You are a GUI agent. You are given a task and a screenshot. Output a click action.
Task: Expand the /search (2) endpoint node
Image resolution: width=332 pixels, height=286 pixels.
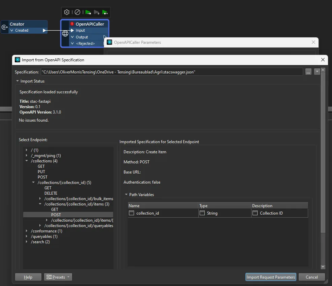(x=27, y=242)
